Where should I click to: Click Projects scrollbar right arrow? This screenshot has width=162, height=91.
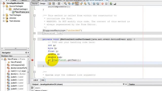(28, 49)
